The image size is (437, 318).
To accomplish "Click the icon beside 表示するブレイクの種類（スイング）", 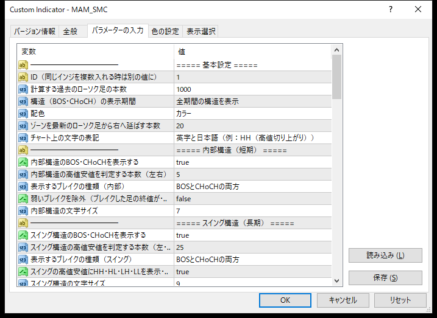I will 23,260.
